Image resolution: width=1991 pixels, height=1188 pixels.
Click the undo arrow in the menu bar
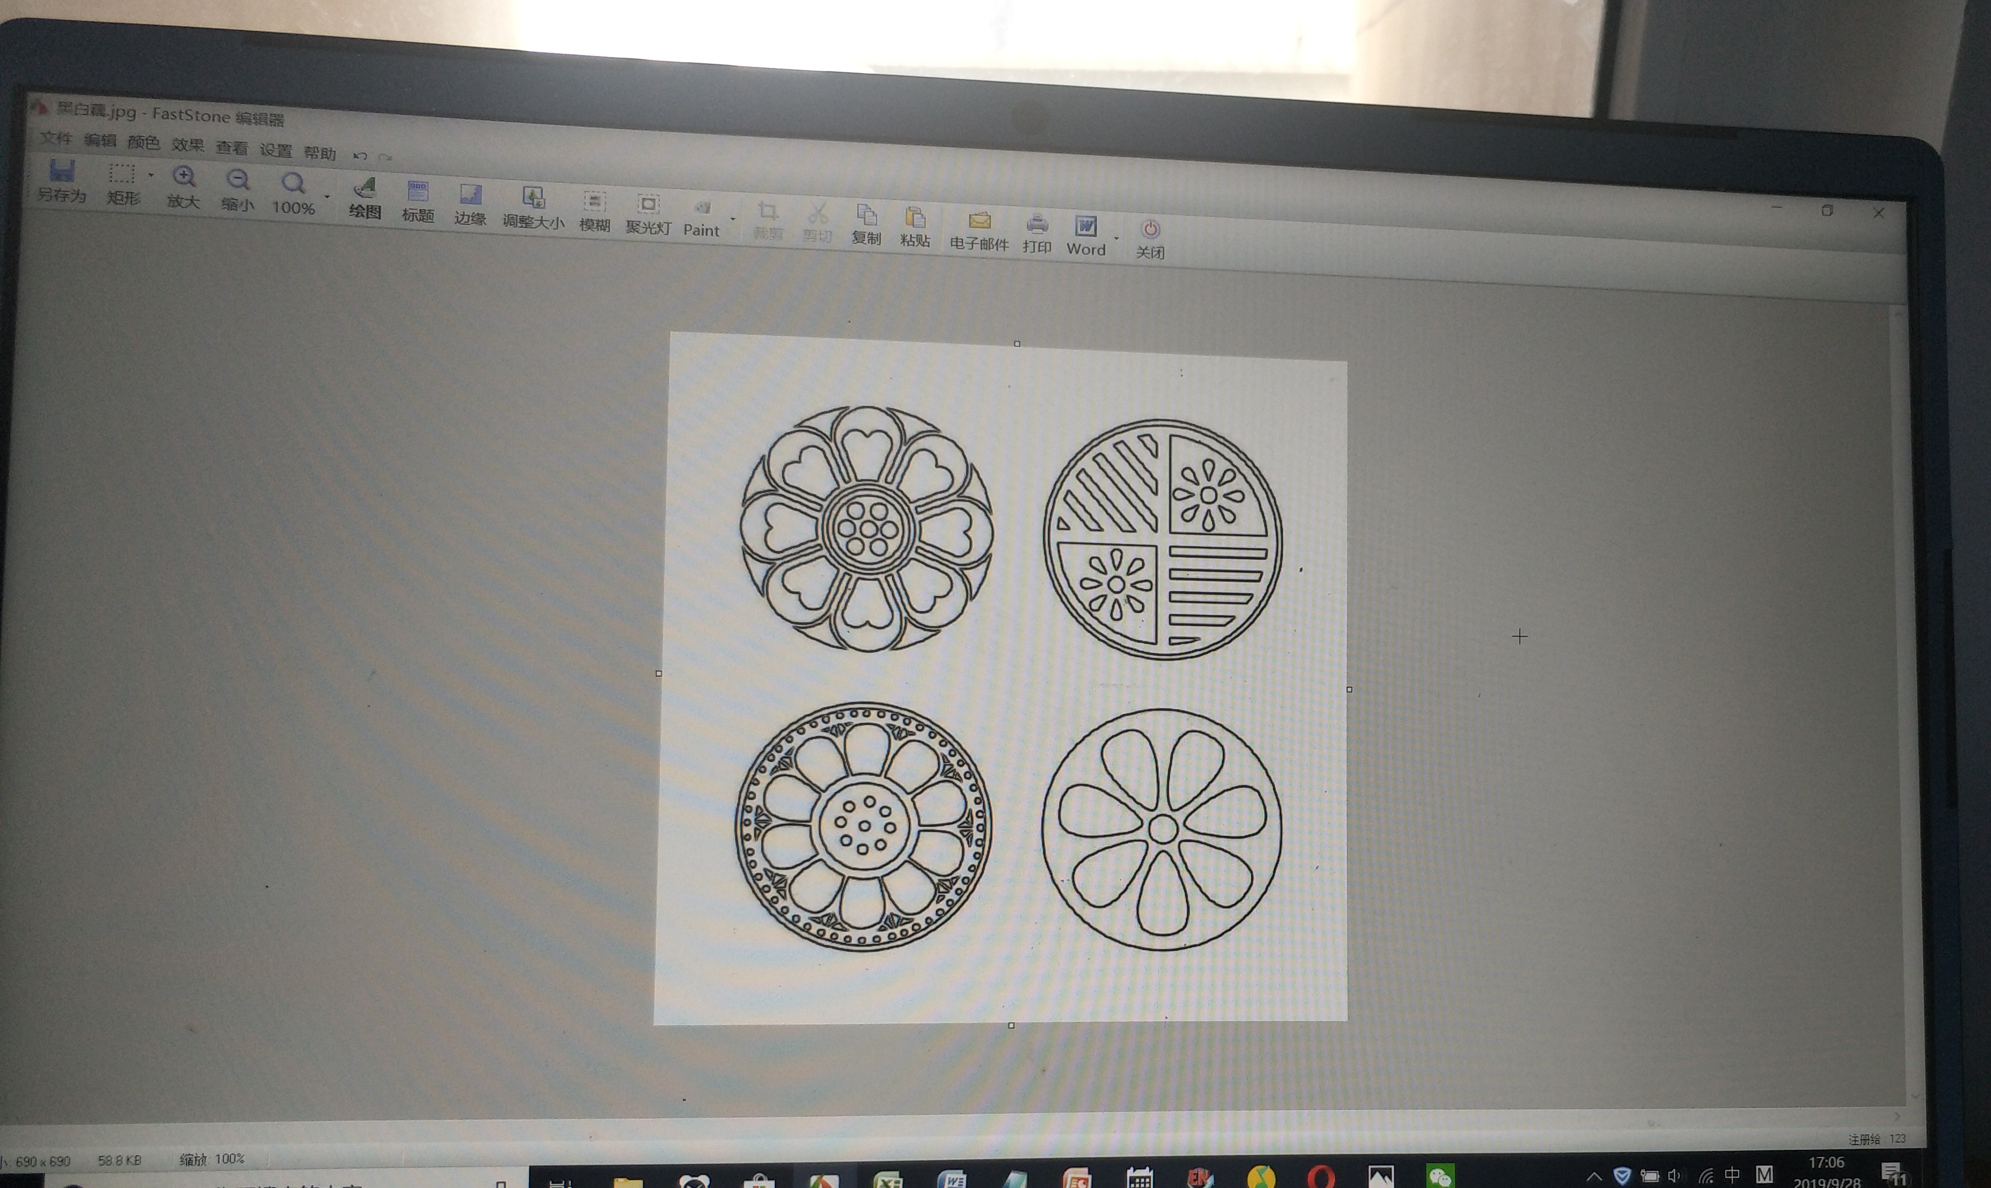point(360,155)
